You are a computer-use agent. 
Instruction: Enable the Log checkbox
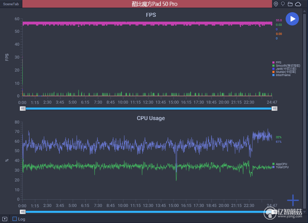[x=15, y=219]
